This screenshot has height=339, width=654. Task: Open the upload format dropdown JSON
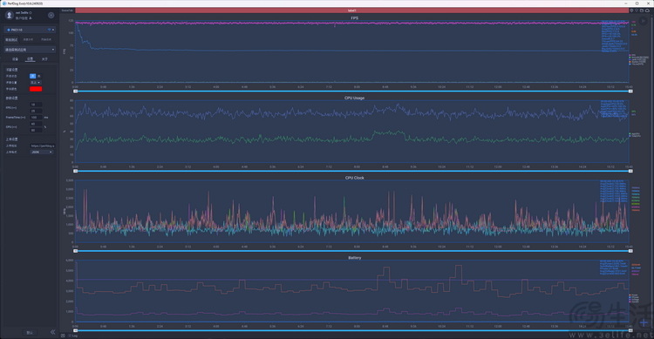click(42, 153)
